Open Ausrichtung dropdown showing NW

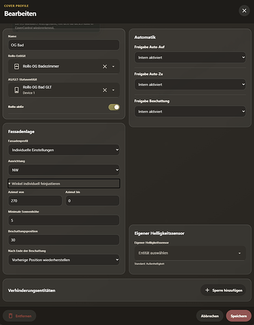(x=63, y=170)
